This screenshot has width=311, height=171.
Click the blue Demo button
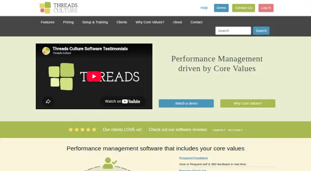(x=221, y=8)
